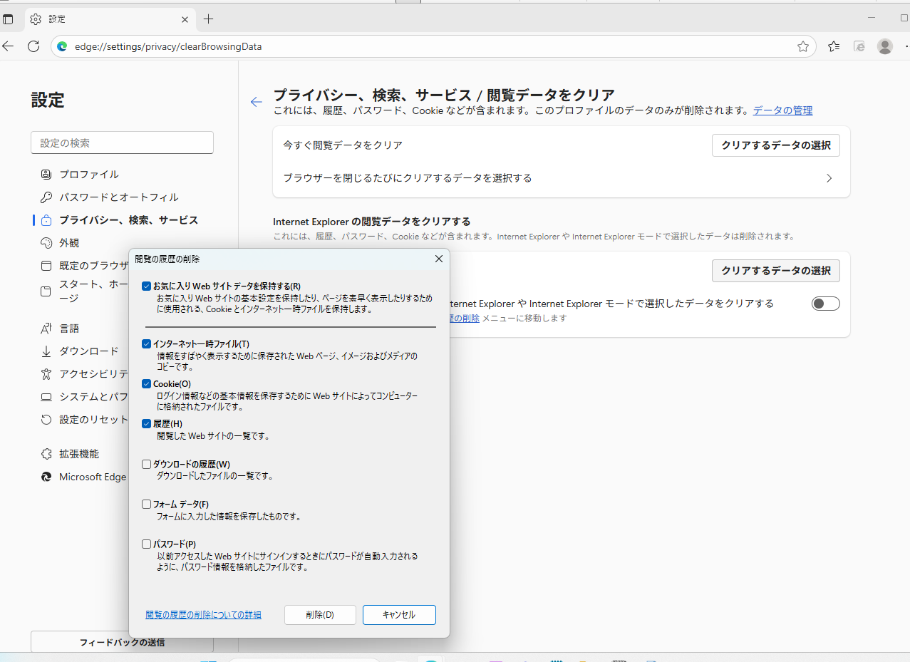Viewport: 910px width, 662px height.
Task: Click クリアするデータの選択 in Internet Explorer section
Action: click(x=776, y=271)
